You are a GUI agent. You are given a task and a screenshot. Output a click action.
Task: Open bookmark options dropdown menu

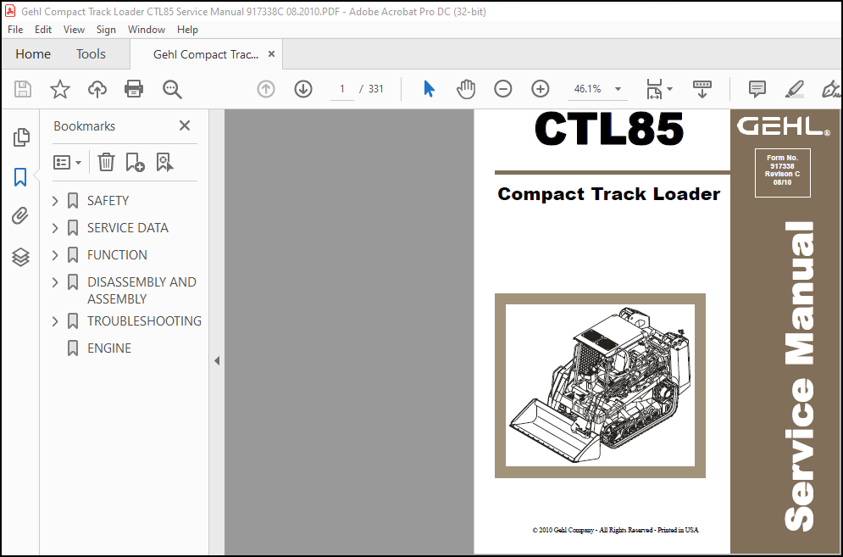click(x=67, y=162)
